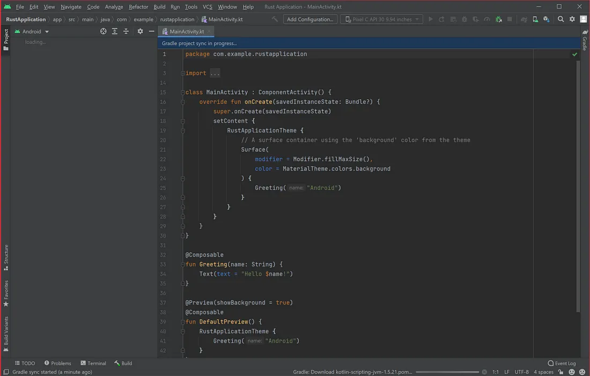Image resolution: width=590 pixels, height=376 pixels.
Task: Click the Apply Code Changes icon
Action: pyautogui.click(x=453, y=19)
